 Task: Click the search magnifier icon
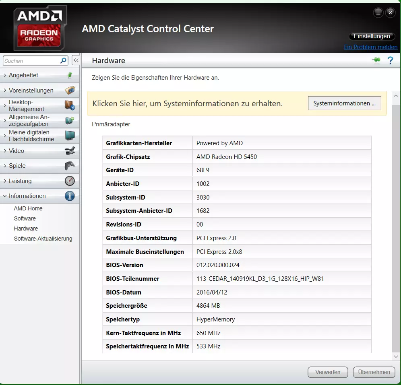tap(63, 61)
